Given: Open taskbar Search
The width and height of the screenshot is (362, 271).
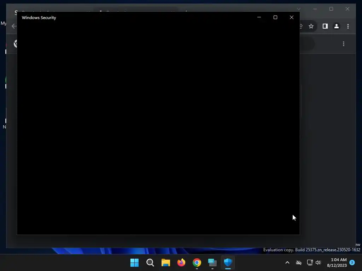Looking at the screenshot, I should pos(150,263).
